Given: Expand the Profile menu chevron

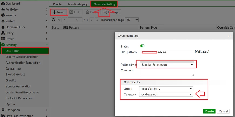Looking at the screenshot, I should coord(47,39).
